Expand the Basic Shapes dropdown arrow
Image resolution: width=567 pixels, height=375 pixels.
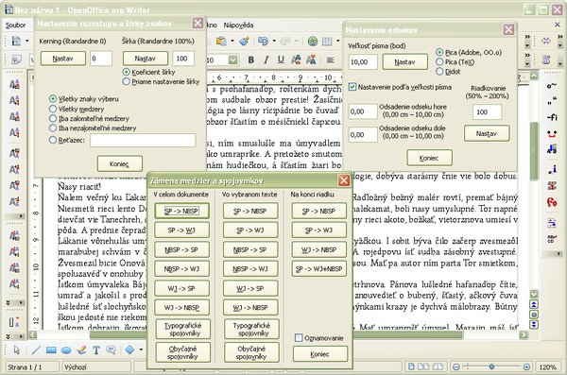pyautogui.click(x=141, y=349)
